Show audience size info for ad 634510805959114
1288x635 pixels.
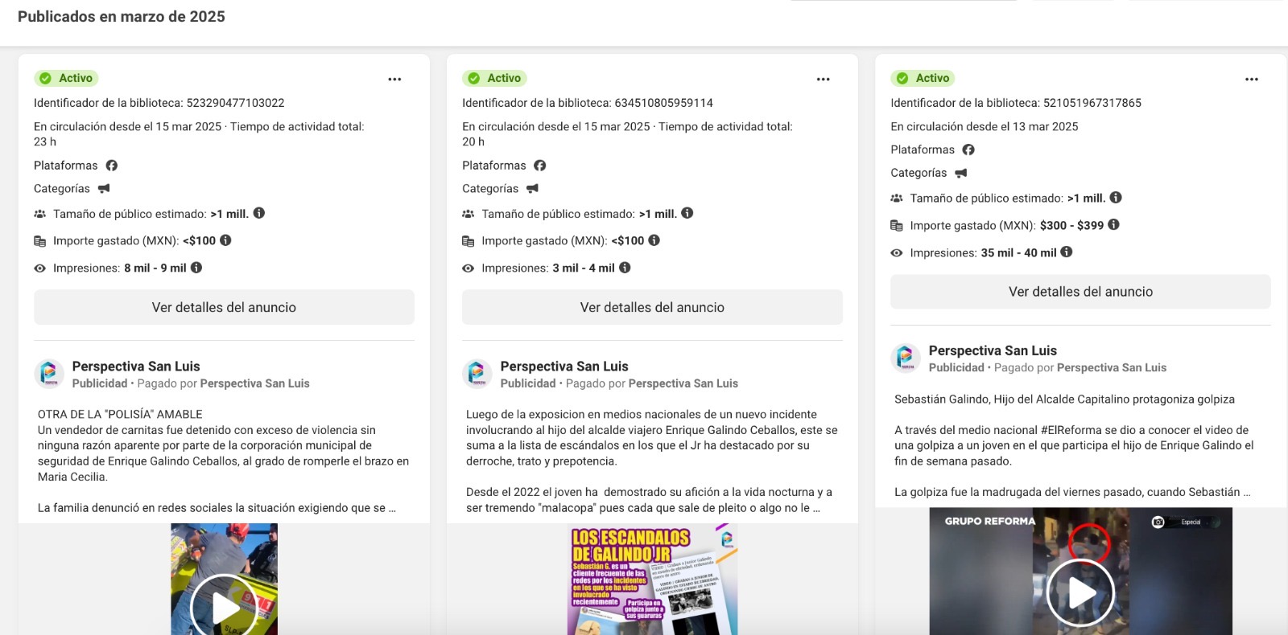coord(687,213)
